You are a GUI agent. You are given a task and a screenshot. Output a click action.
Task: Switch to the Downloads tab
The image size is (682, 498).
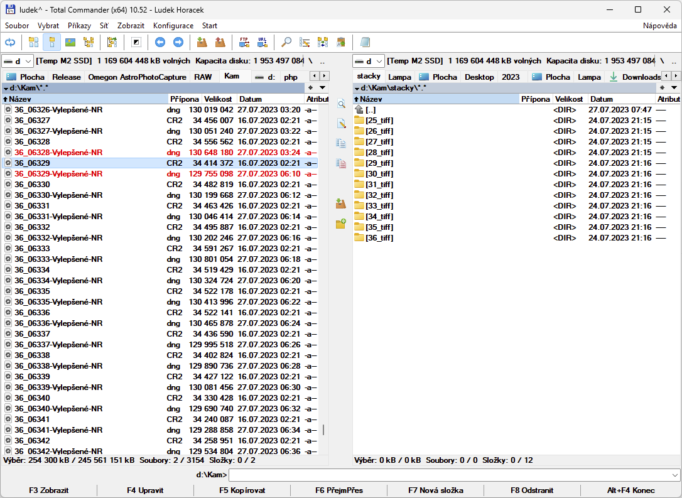[x=636, y=77]
